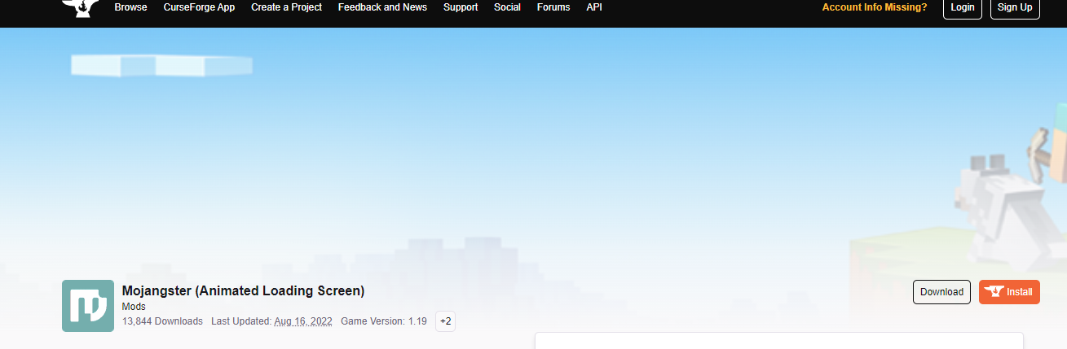
Task: Open the Mojangster mod avatar image
Action: 88,306
